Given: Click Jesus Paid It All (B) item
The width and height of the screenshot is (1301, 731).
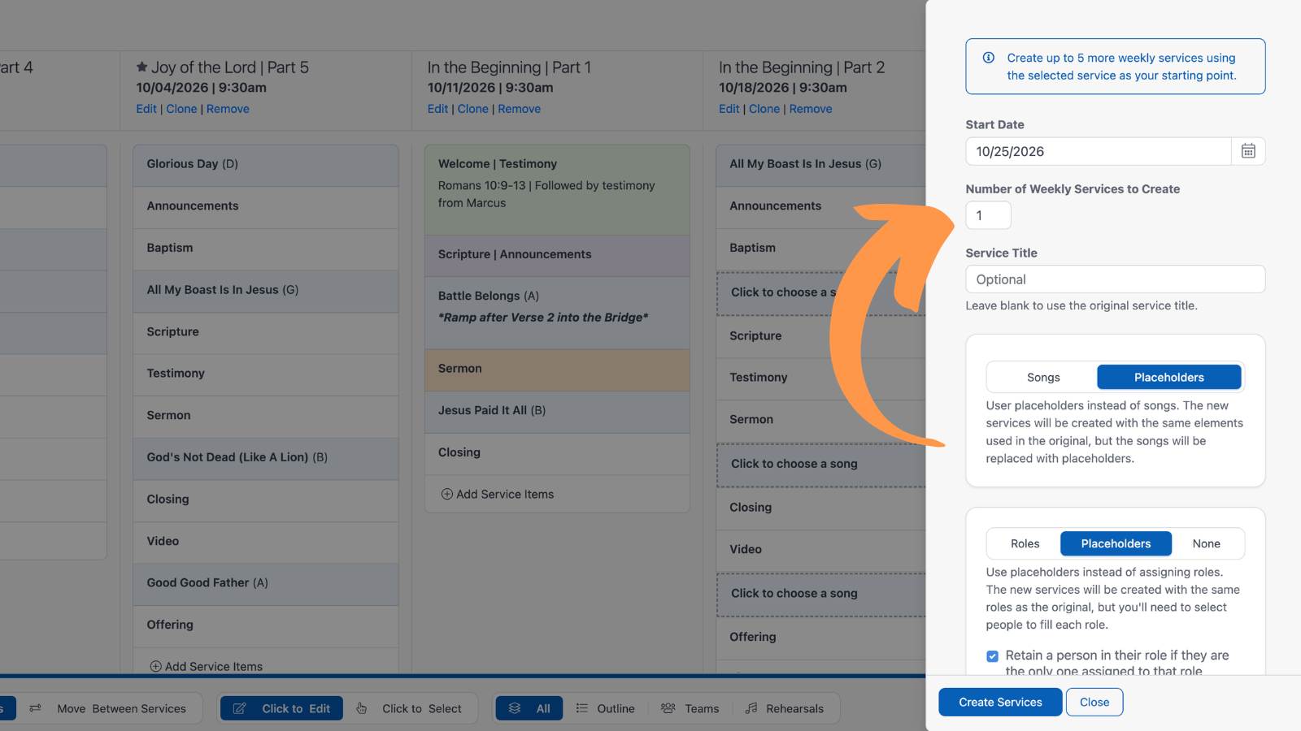Looking at the screenshot, I should (557, 411).
